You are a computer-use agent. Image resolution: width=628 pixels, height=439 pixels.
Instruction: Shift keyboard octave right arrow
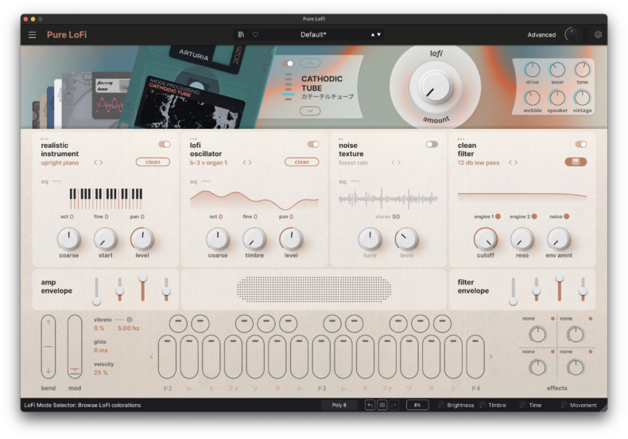pyautogui.click(x=491, y=356)
